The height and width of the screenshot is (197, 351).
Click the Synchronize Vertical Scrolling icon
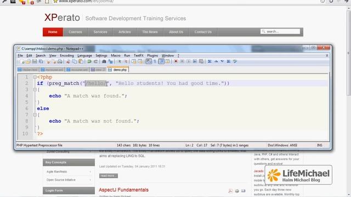coord(134,61)
